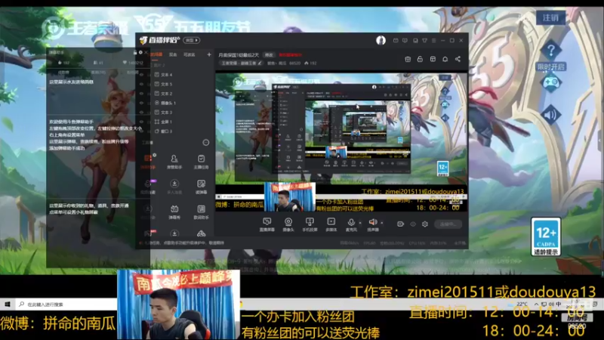Open the skin (shirt) icon in title bar

pos(424,40)
